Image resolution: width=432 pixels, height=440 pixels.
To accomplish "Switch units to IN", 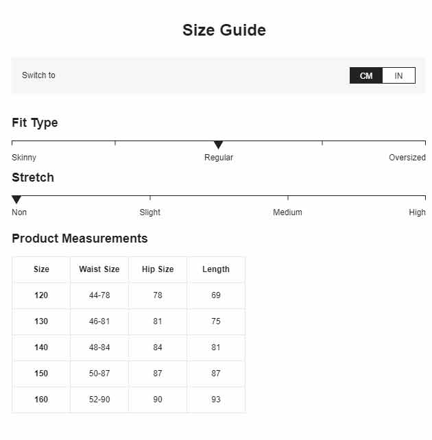I will [398, 75].
